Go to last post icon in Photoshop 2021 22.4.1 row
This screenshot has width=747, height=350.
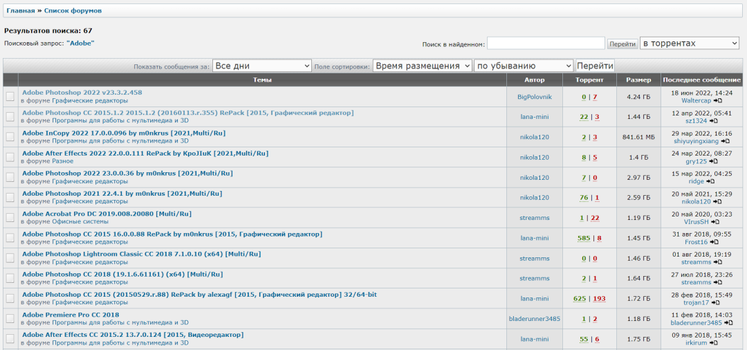coord(716,202)
